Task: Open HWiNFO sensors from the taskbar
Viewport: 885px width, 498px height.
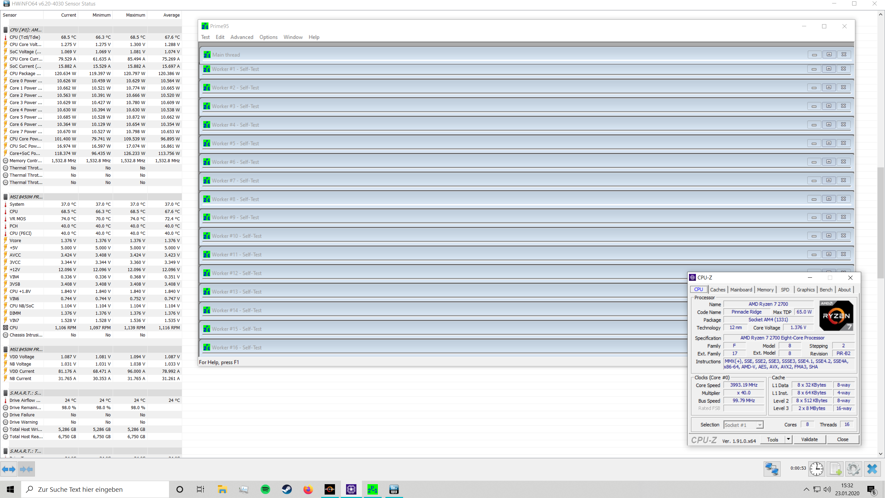Action: coord(394,489)
